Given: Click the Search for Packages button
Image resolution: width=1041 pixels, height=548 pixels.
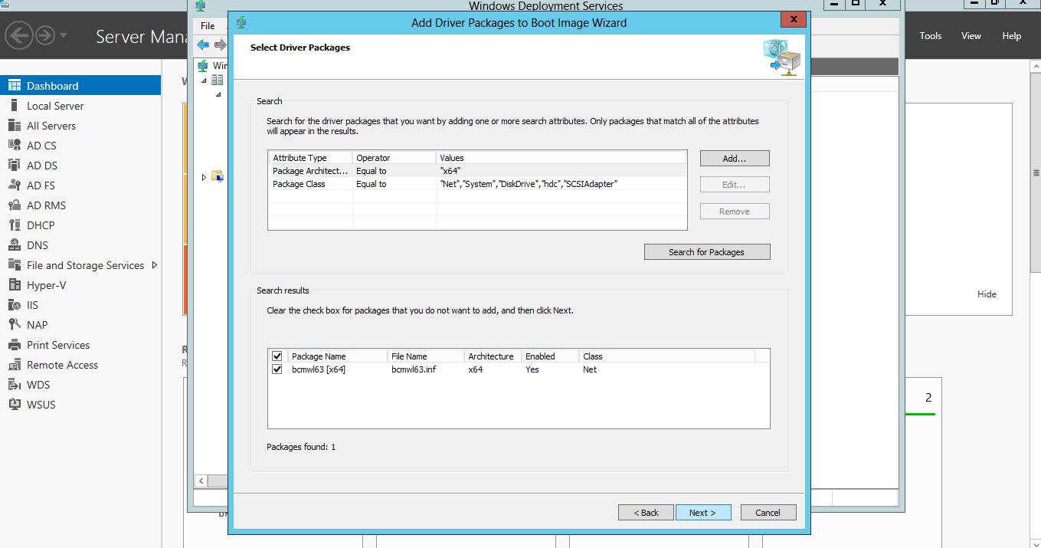Looking at the screenshot, I should (707, 252).
